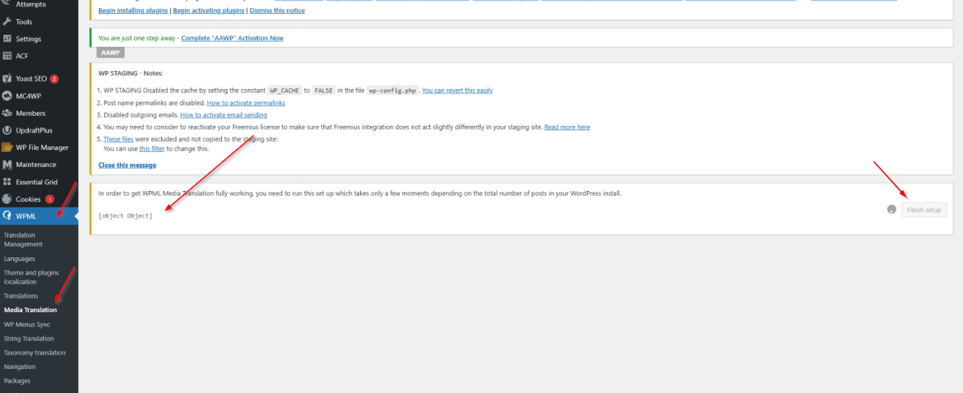Screen dimensions: 963x393
Task: Click the WP_CACHE code text
Action: (x=284, y=90)
